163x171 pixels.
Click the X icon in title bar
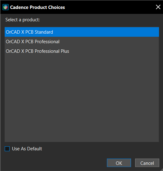coord(158,7)
